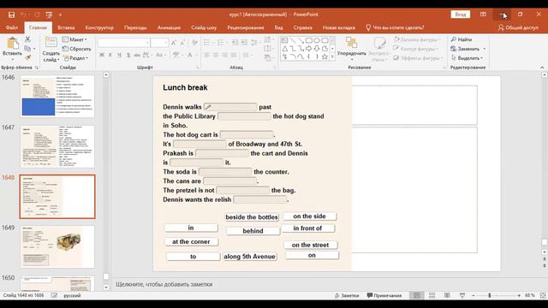The image size is (548, 308).
Task: Switch to reading view icon
Action: click(447, 295)
